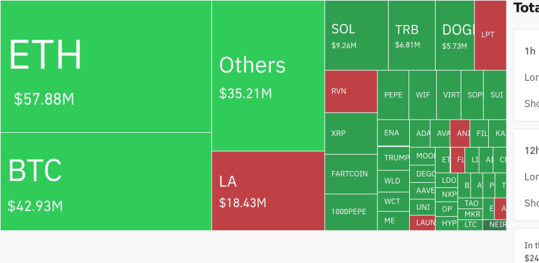Select the red LA $18.43M tile

point(268,191)
